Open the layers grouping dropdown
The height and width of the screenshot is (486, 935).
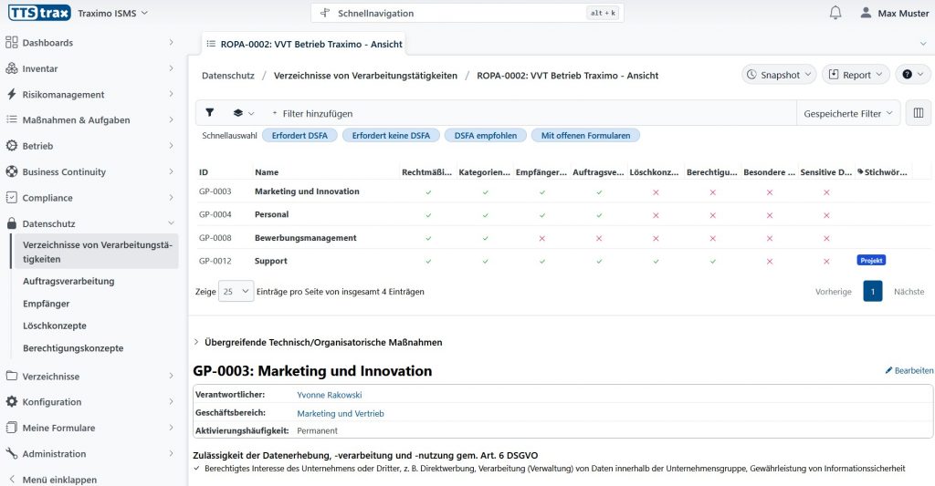click(x=243, y=112)
